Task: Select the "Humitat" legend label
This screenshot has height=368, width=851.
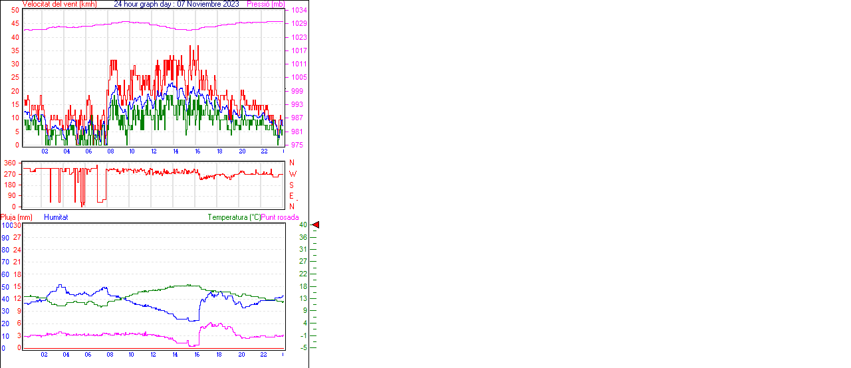Action: click(56, 217)
